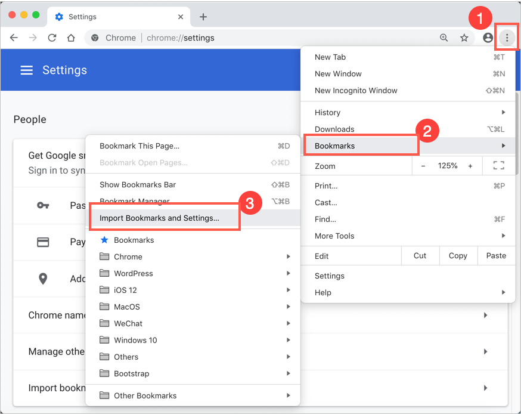Click the hamburger menu beside Settings title
The width and height of the screenshot is (521, 414).
tap(26, 70)
